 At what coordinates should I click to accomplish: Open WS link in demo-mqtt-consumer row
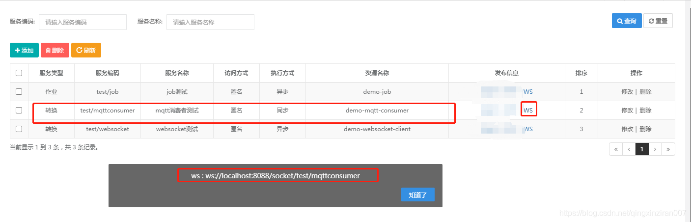click(528, 110)
